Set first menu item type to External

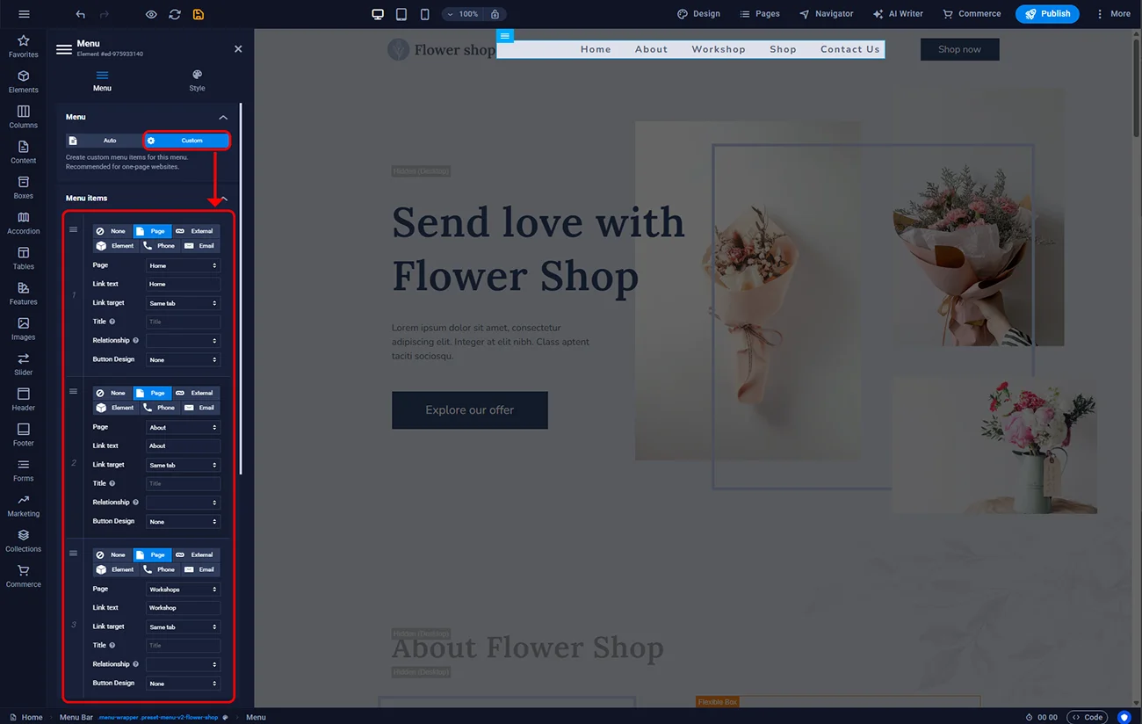pyautogui.click(x=195, y=231)
